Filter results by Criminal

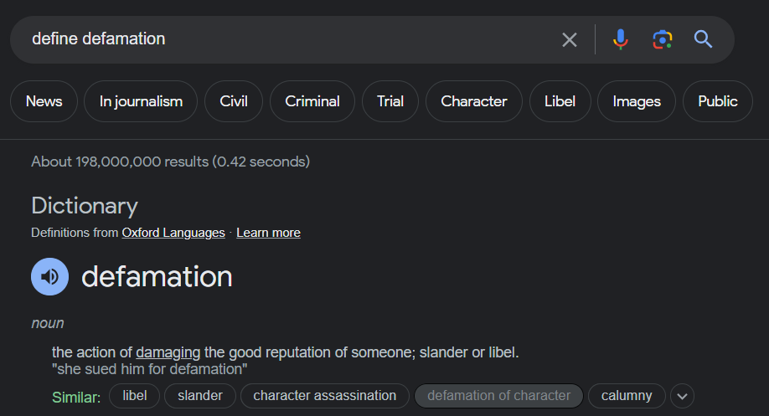click(312, 101)
